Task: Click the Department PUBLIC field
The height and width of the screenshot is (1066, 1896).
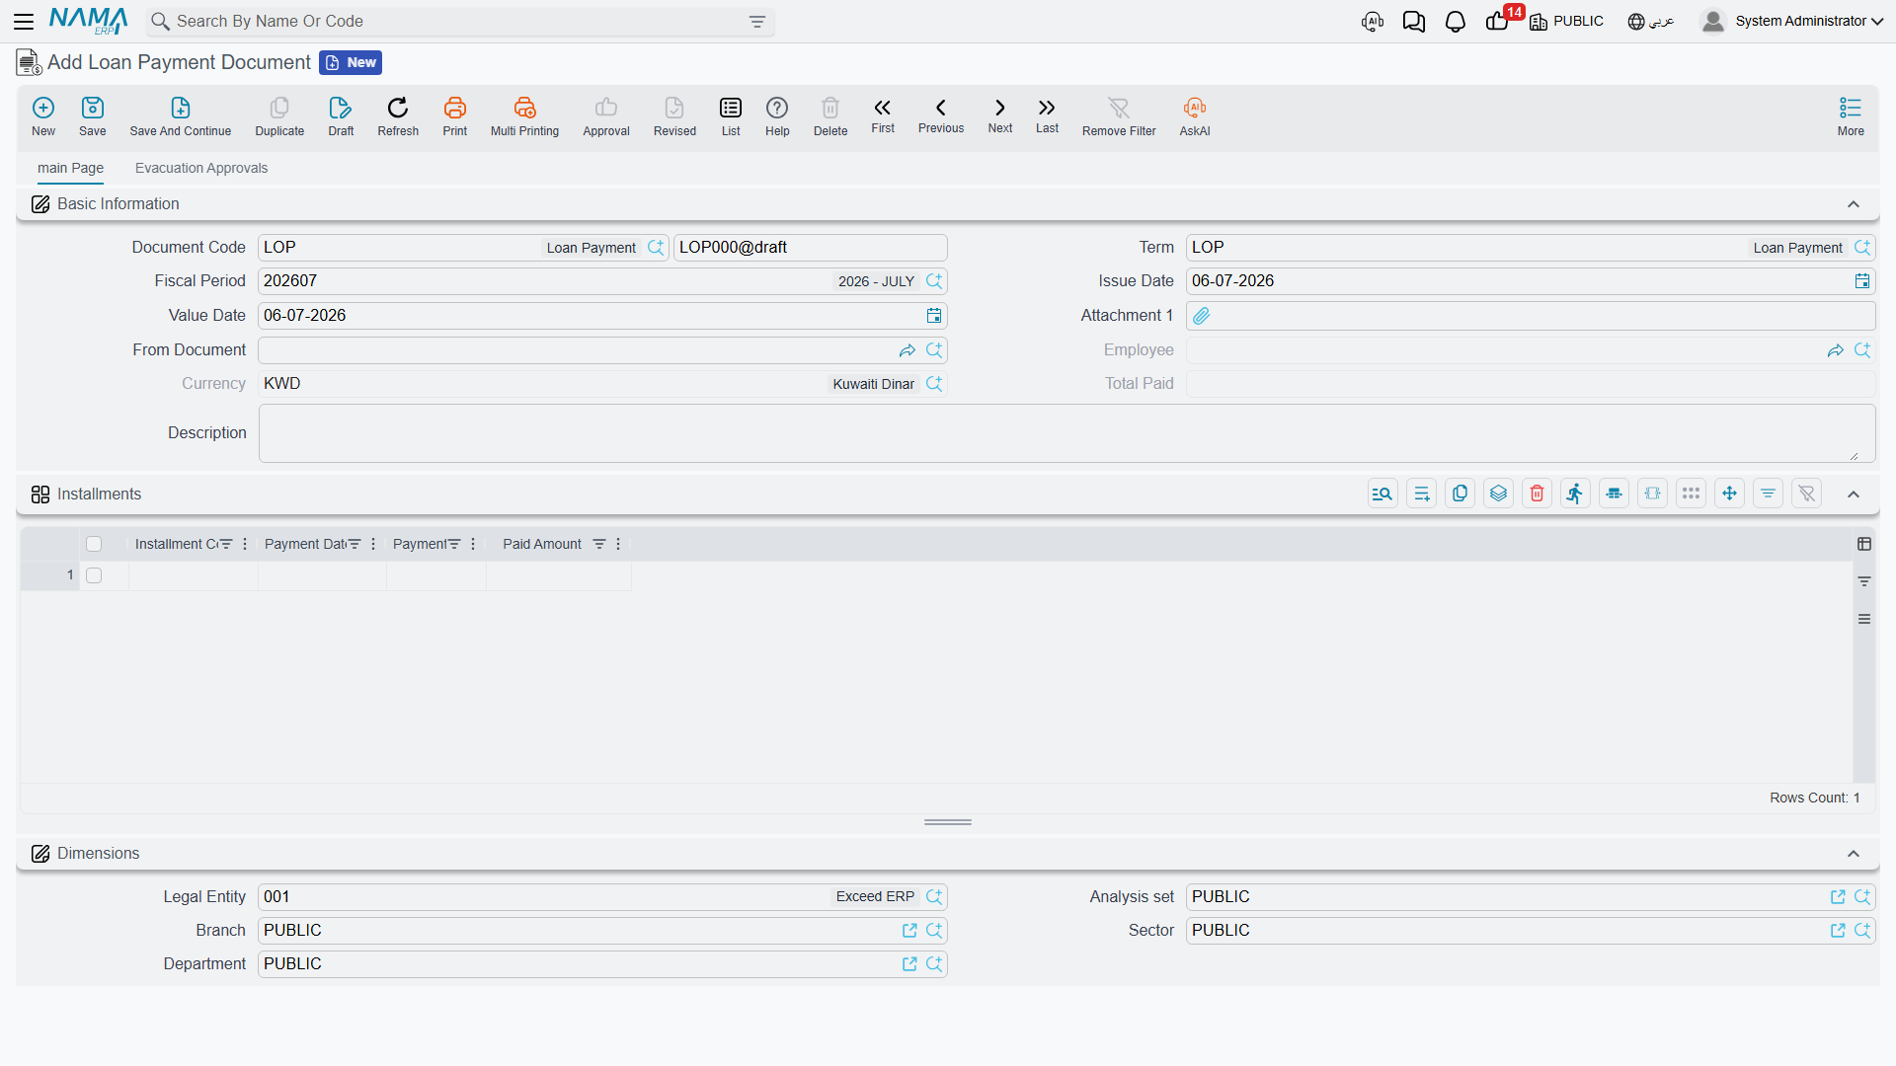Action: (602, 964)
